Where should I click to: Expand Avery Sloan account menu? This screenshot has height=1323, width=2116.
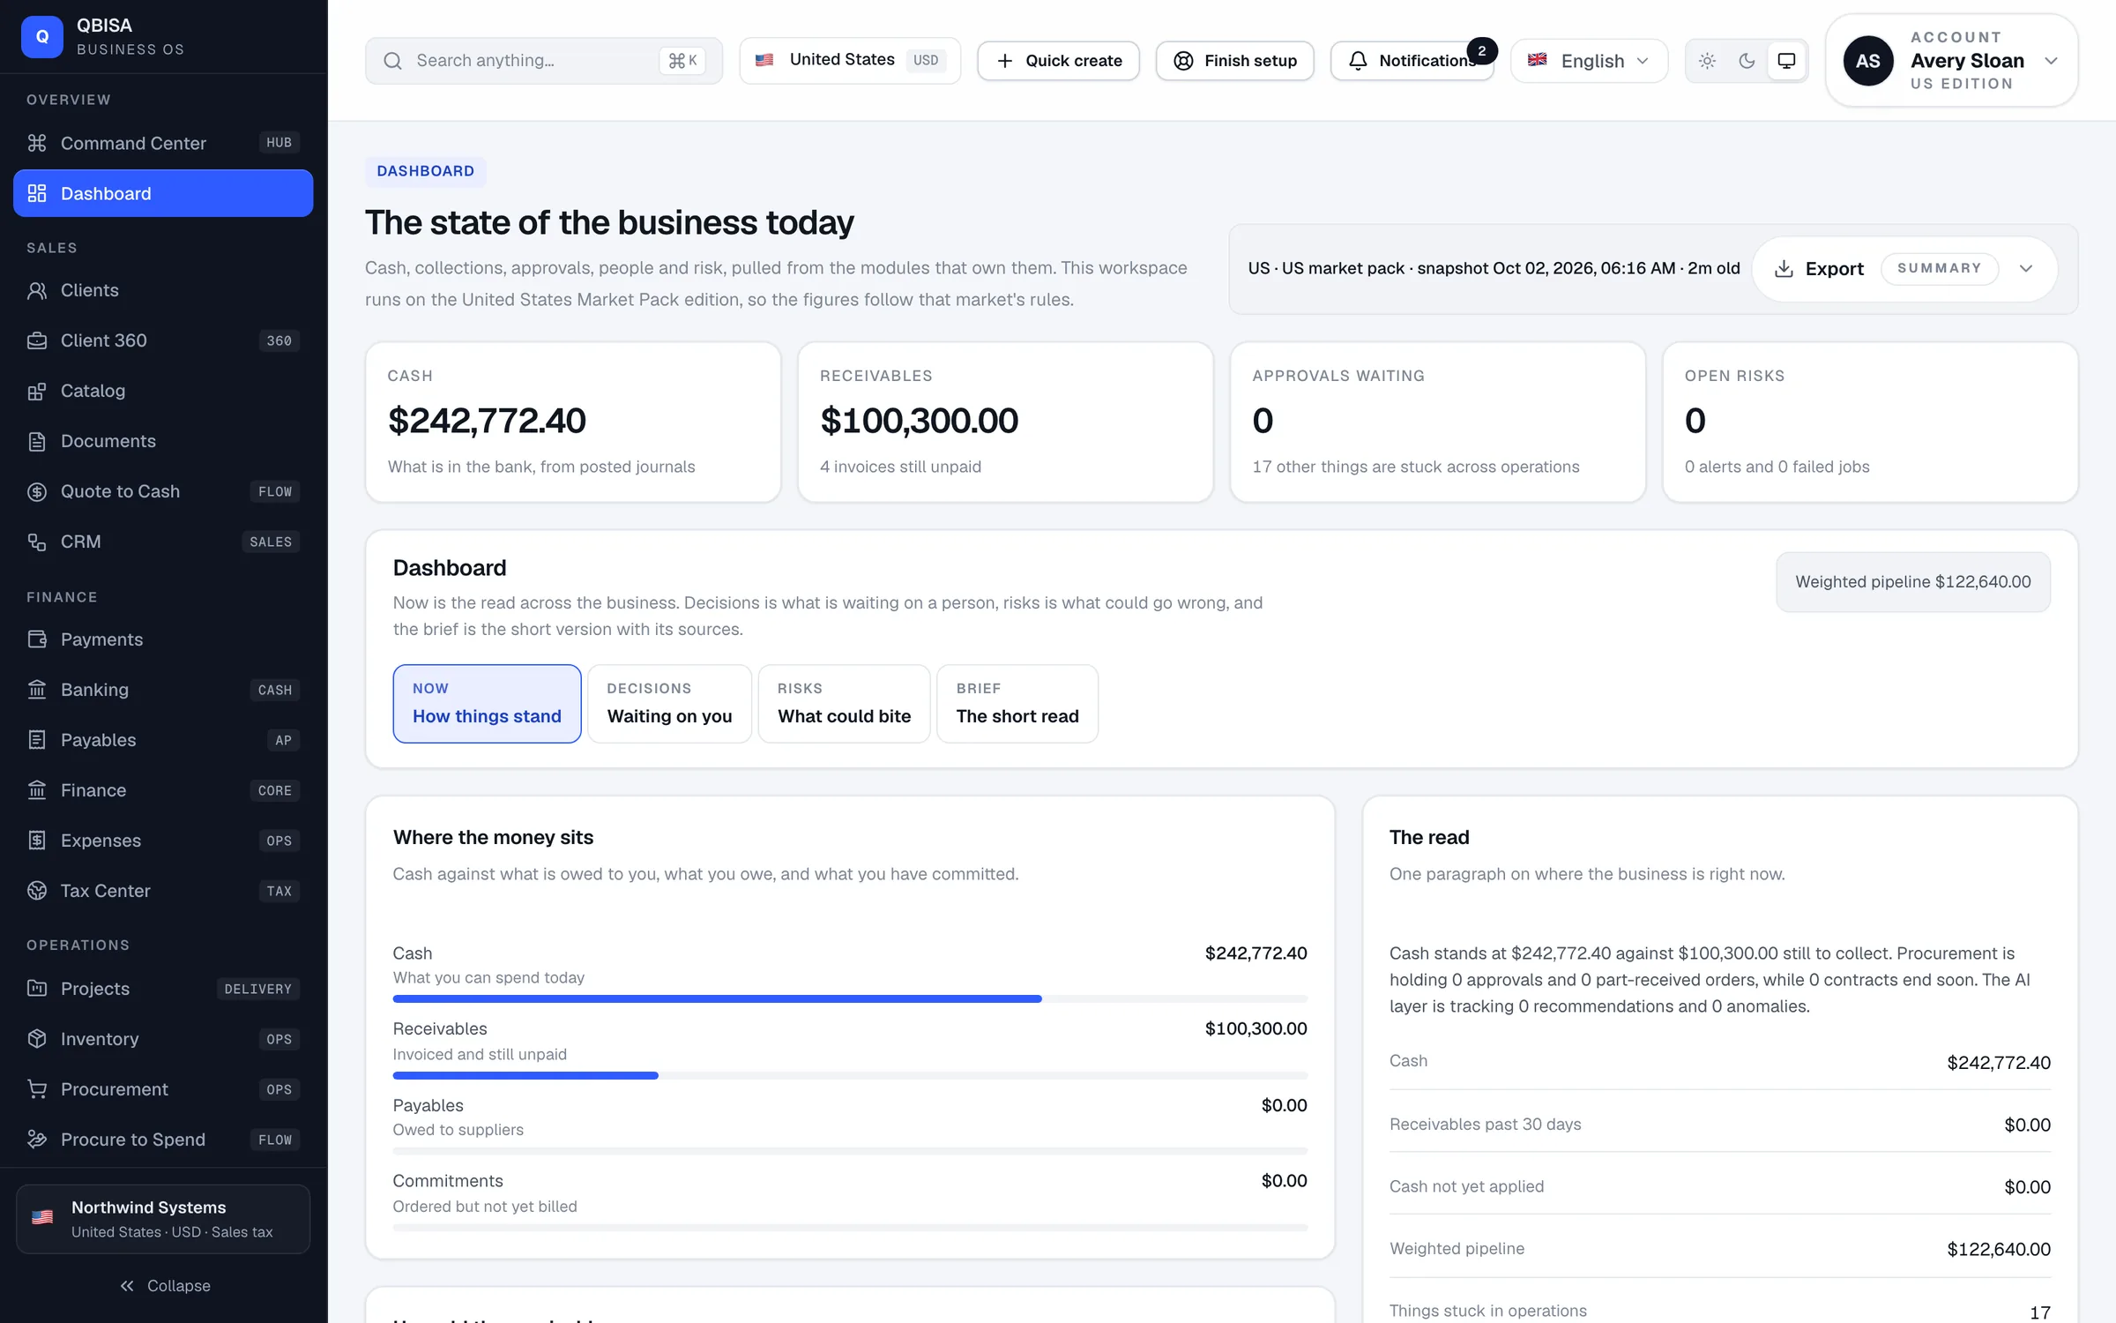(x=1951, y=61)
